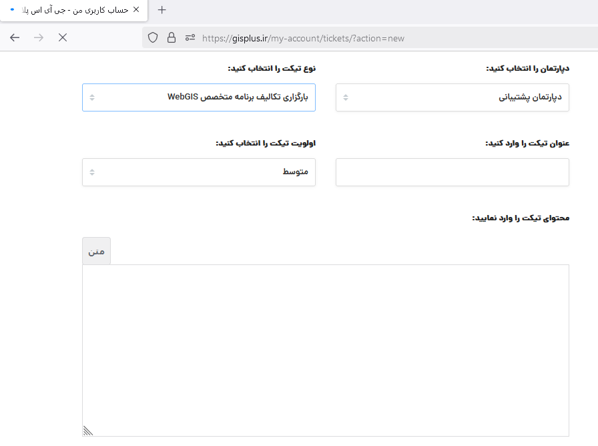Open the متوسط priority dropdown
The height and width of the screenshot is (446, 598).
click(x=199, y=172)
